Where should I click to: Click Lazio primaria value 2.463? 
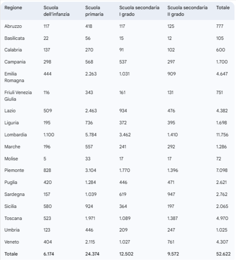(x=91, y=111)
